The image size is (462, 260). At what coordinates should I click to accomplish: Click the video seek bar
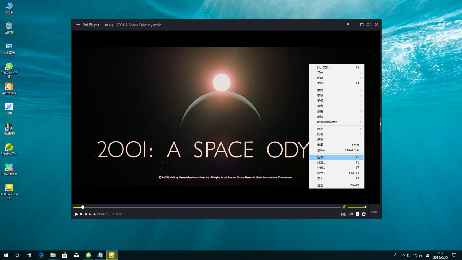[207, 207]
